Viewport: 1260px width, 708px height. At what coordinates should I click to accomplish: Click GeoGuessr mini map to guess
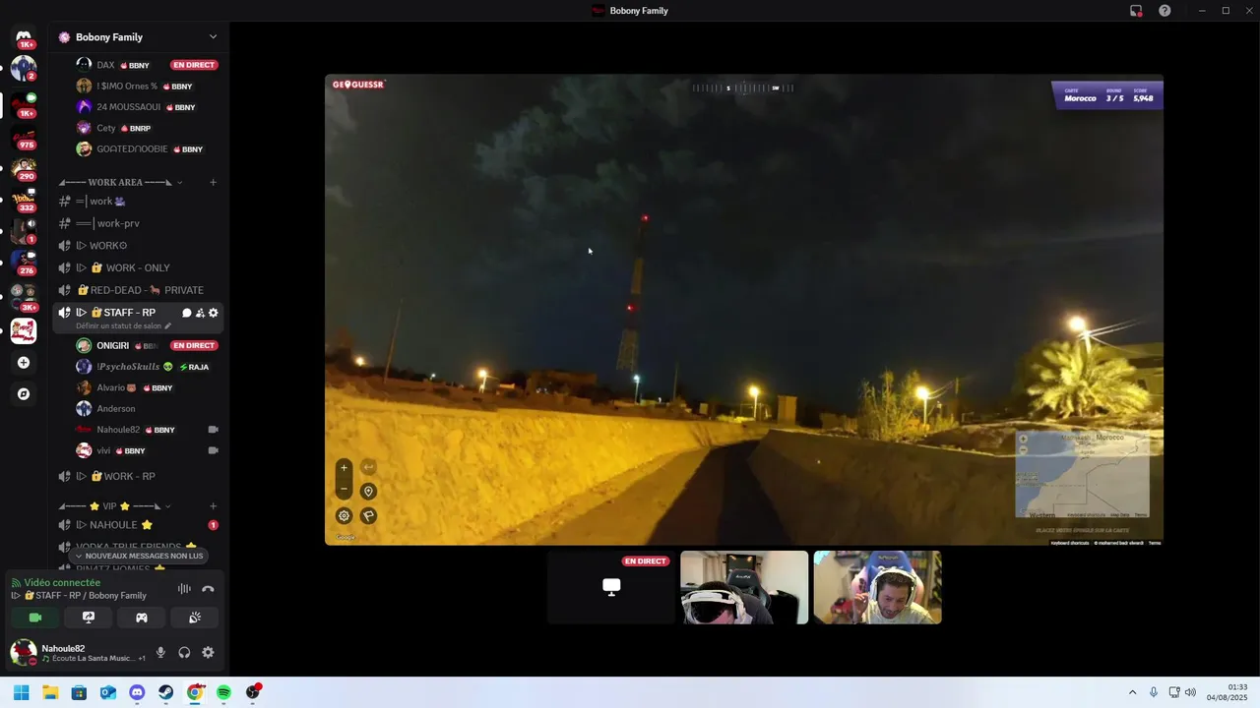tap(1082, 475)
